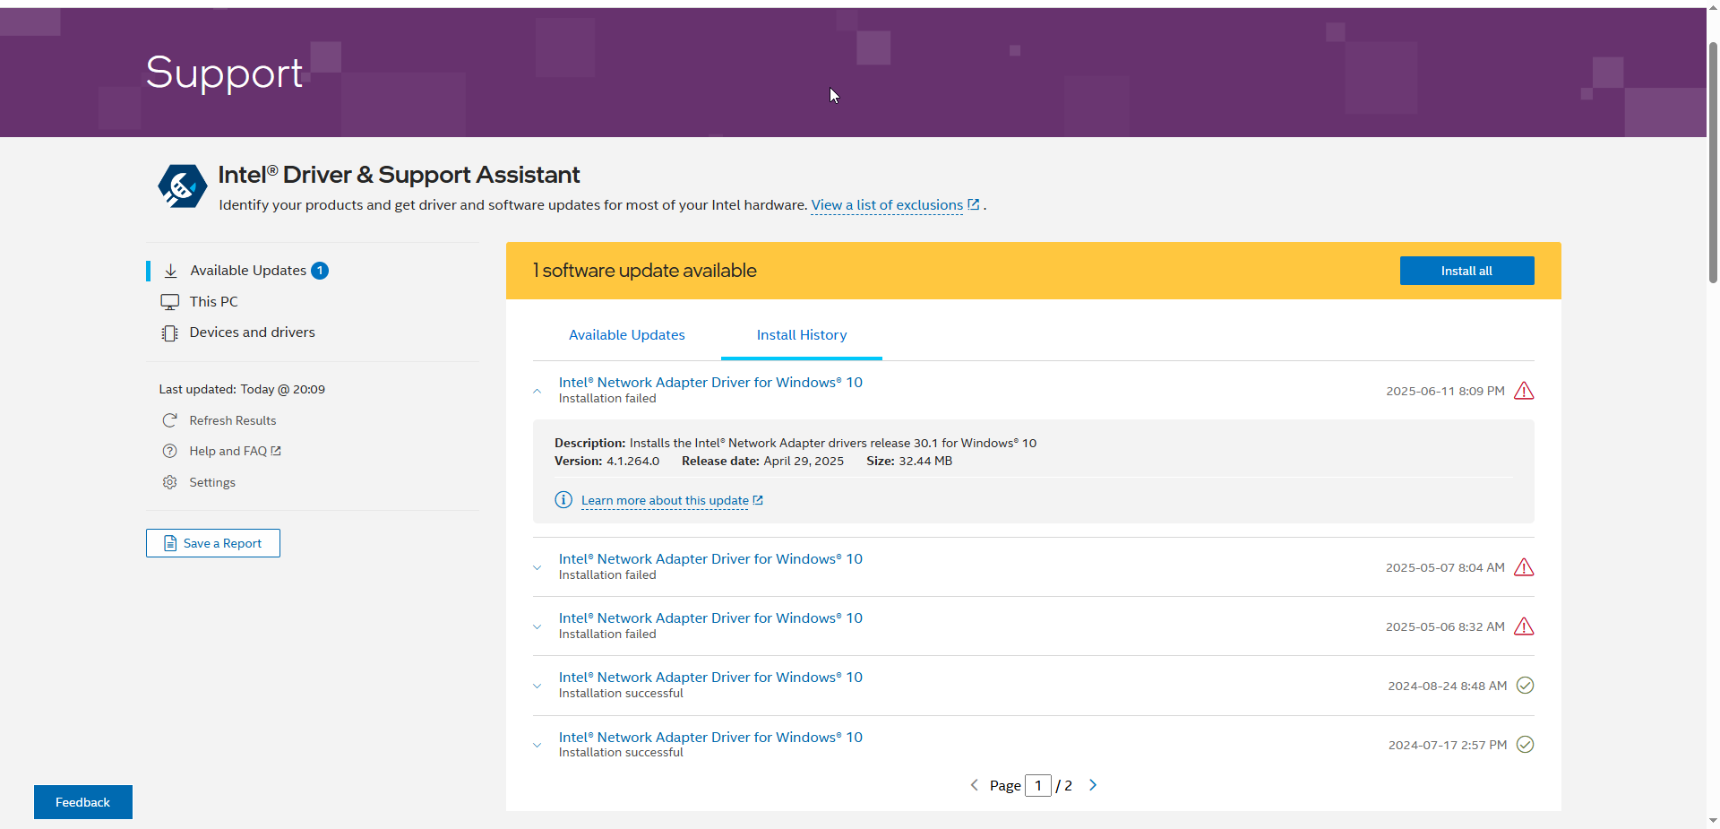Click the Devices and drivers chip icon
The width and height of the screenshot is (1720, 829).
169,333
